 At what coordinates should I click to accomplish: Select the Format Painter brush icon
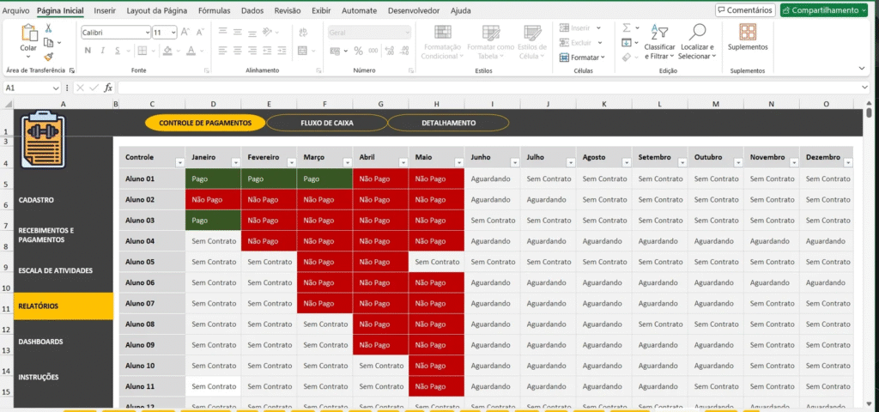[48, 56]
